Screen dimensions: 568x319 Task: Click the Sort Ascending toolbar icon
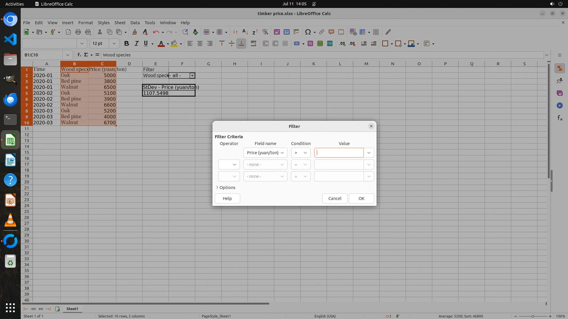tap(245, 32)
